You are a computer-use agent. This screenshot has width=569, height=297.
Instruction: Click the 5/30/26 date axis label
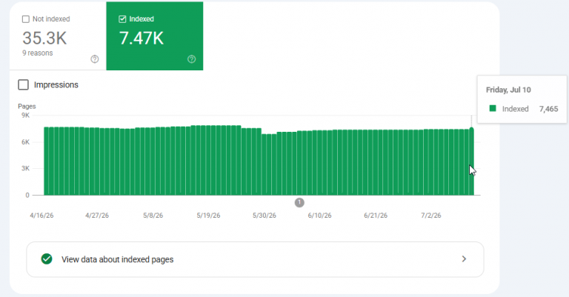[x=264, y=216]
